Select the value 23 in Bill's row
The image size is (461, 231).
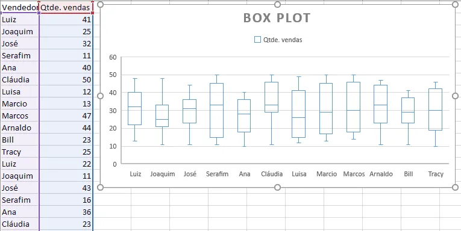[x=66, y=140]
